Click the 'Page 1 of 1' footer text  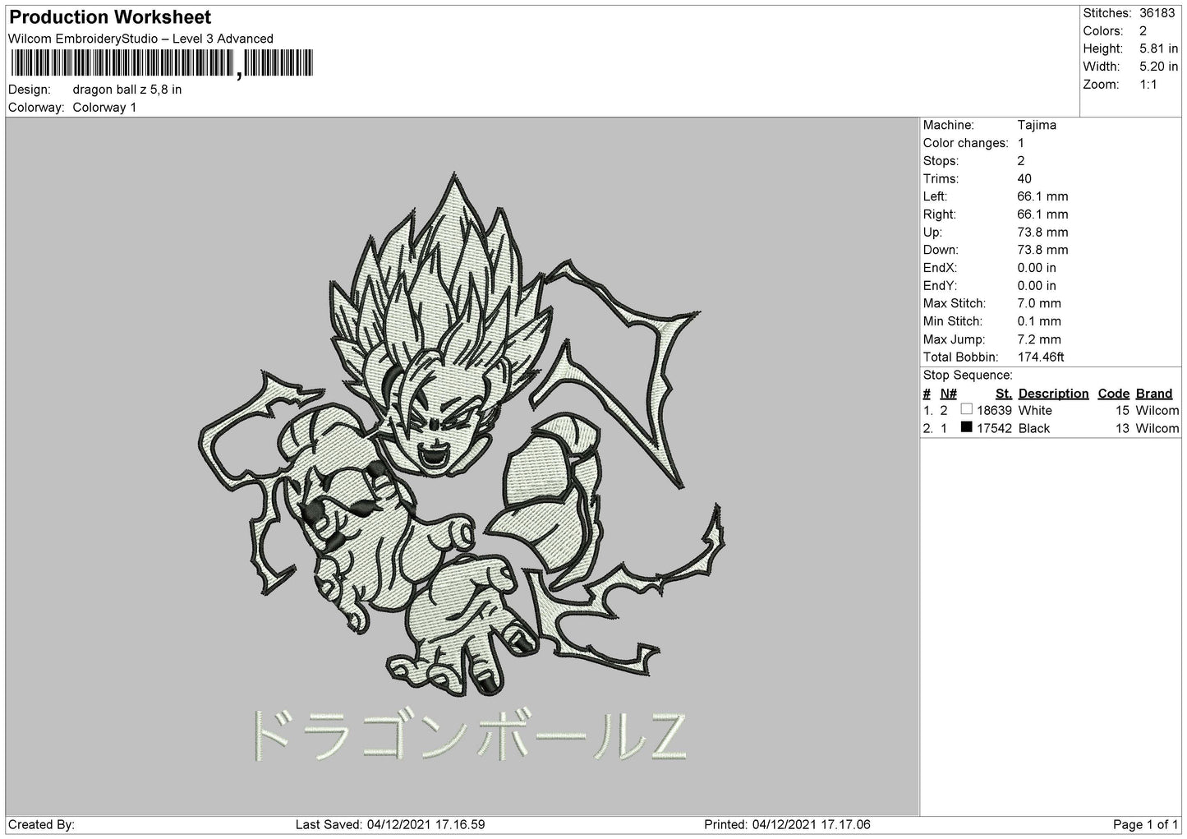(1145, 824)
